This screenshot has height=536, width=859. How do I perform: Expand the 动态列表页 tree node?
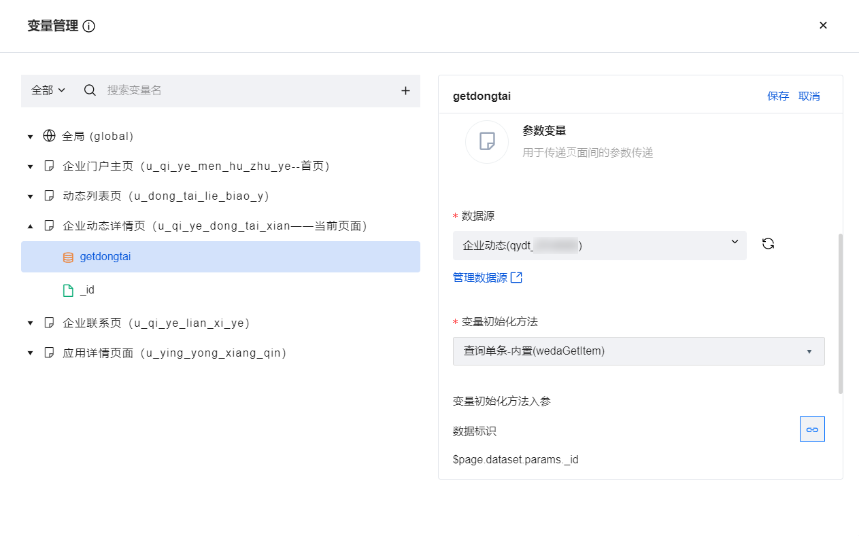tap(30, 196)
